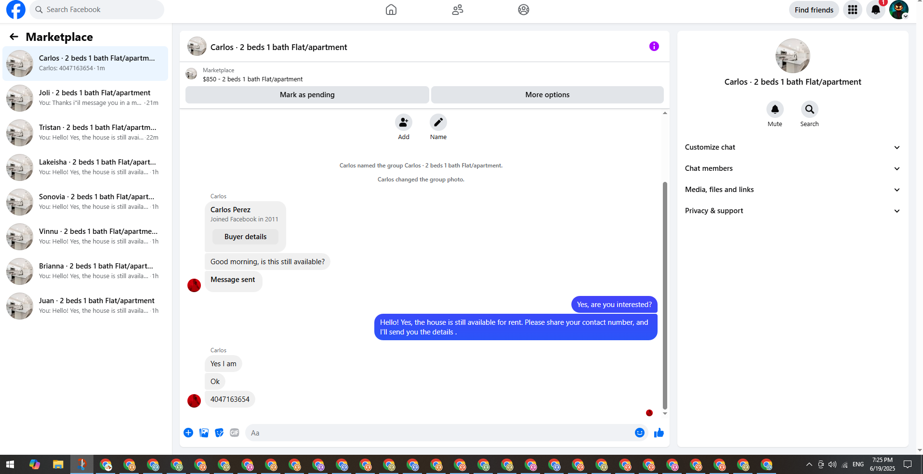Open Joli conversation in list
The image size is (923, 474).
pos(85,98)
